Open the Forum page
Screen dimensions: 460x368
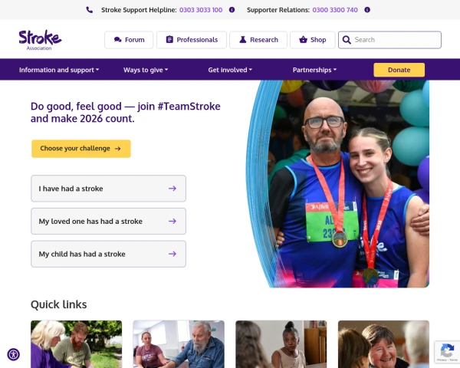[x=129, y=40]
